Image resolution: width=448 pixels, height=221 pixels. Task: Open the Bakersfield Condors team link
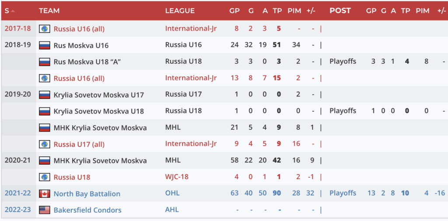(x=87, y=210)
